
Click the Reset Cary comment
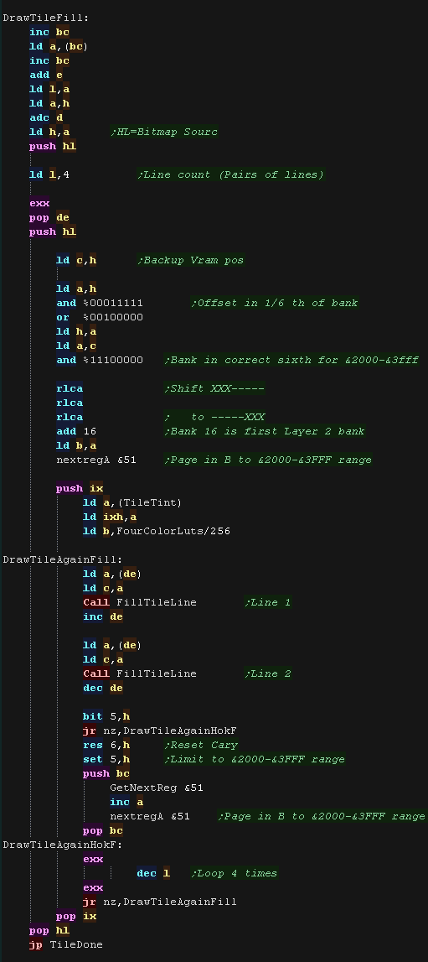[x=200, y=745]
